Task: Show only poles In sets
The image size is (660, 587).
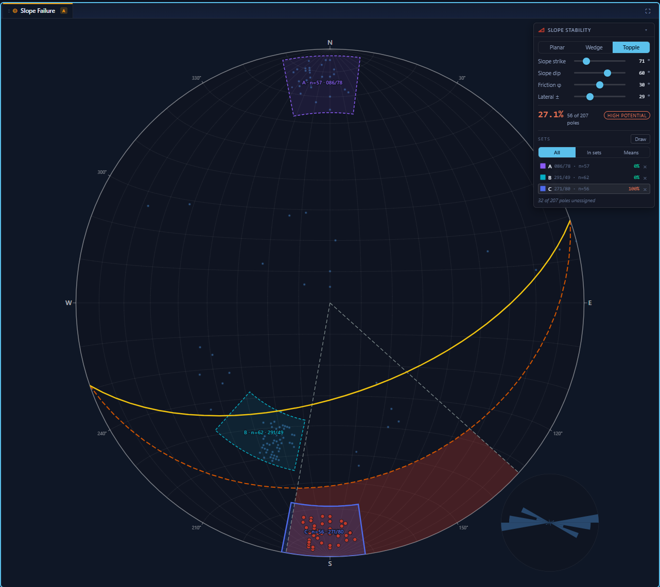Action: 594,152
